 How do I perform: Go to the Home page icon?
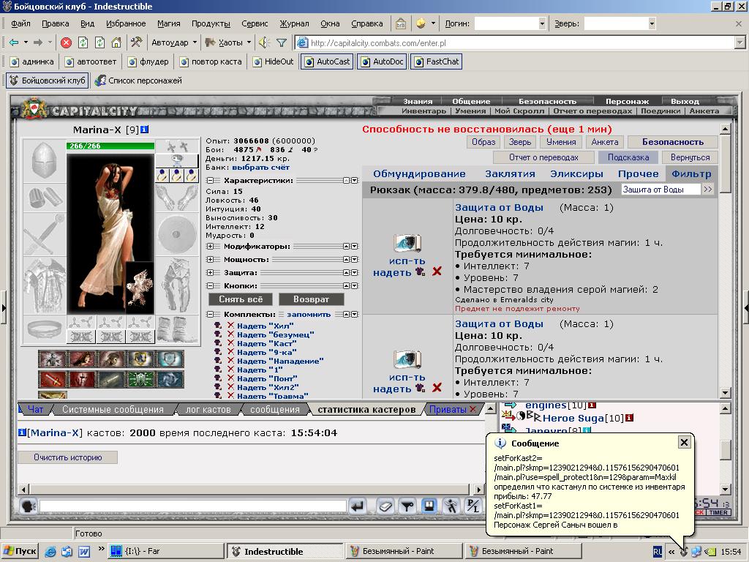[116, 42]
